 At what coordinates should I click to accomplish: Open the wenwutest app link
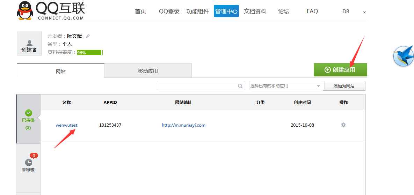pyautogui.click(x=66, y=125)
